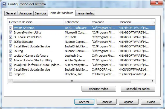Enable the Dropbox startup checkbox

[x=10, y=74]
